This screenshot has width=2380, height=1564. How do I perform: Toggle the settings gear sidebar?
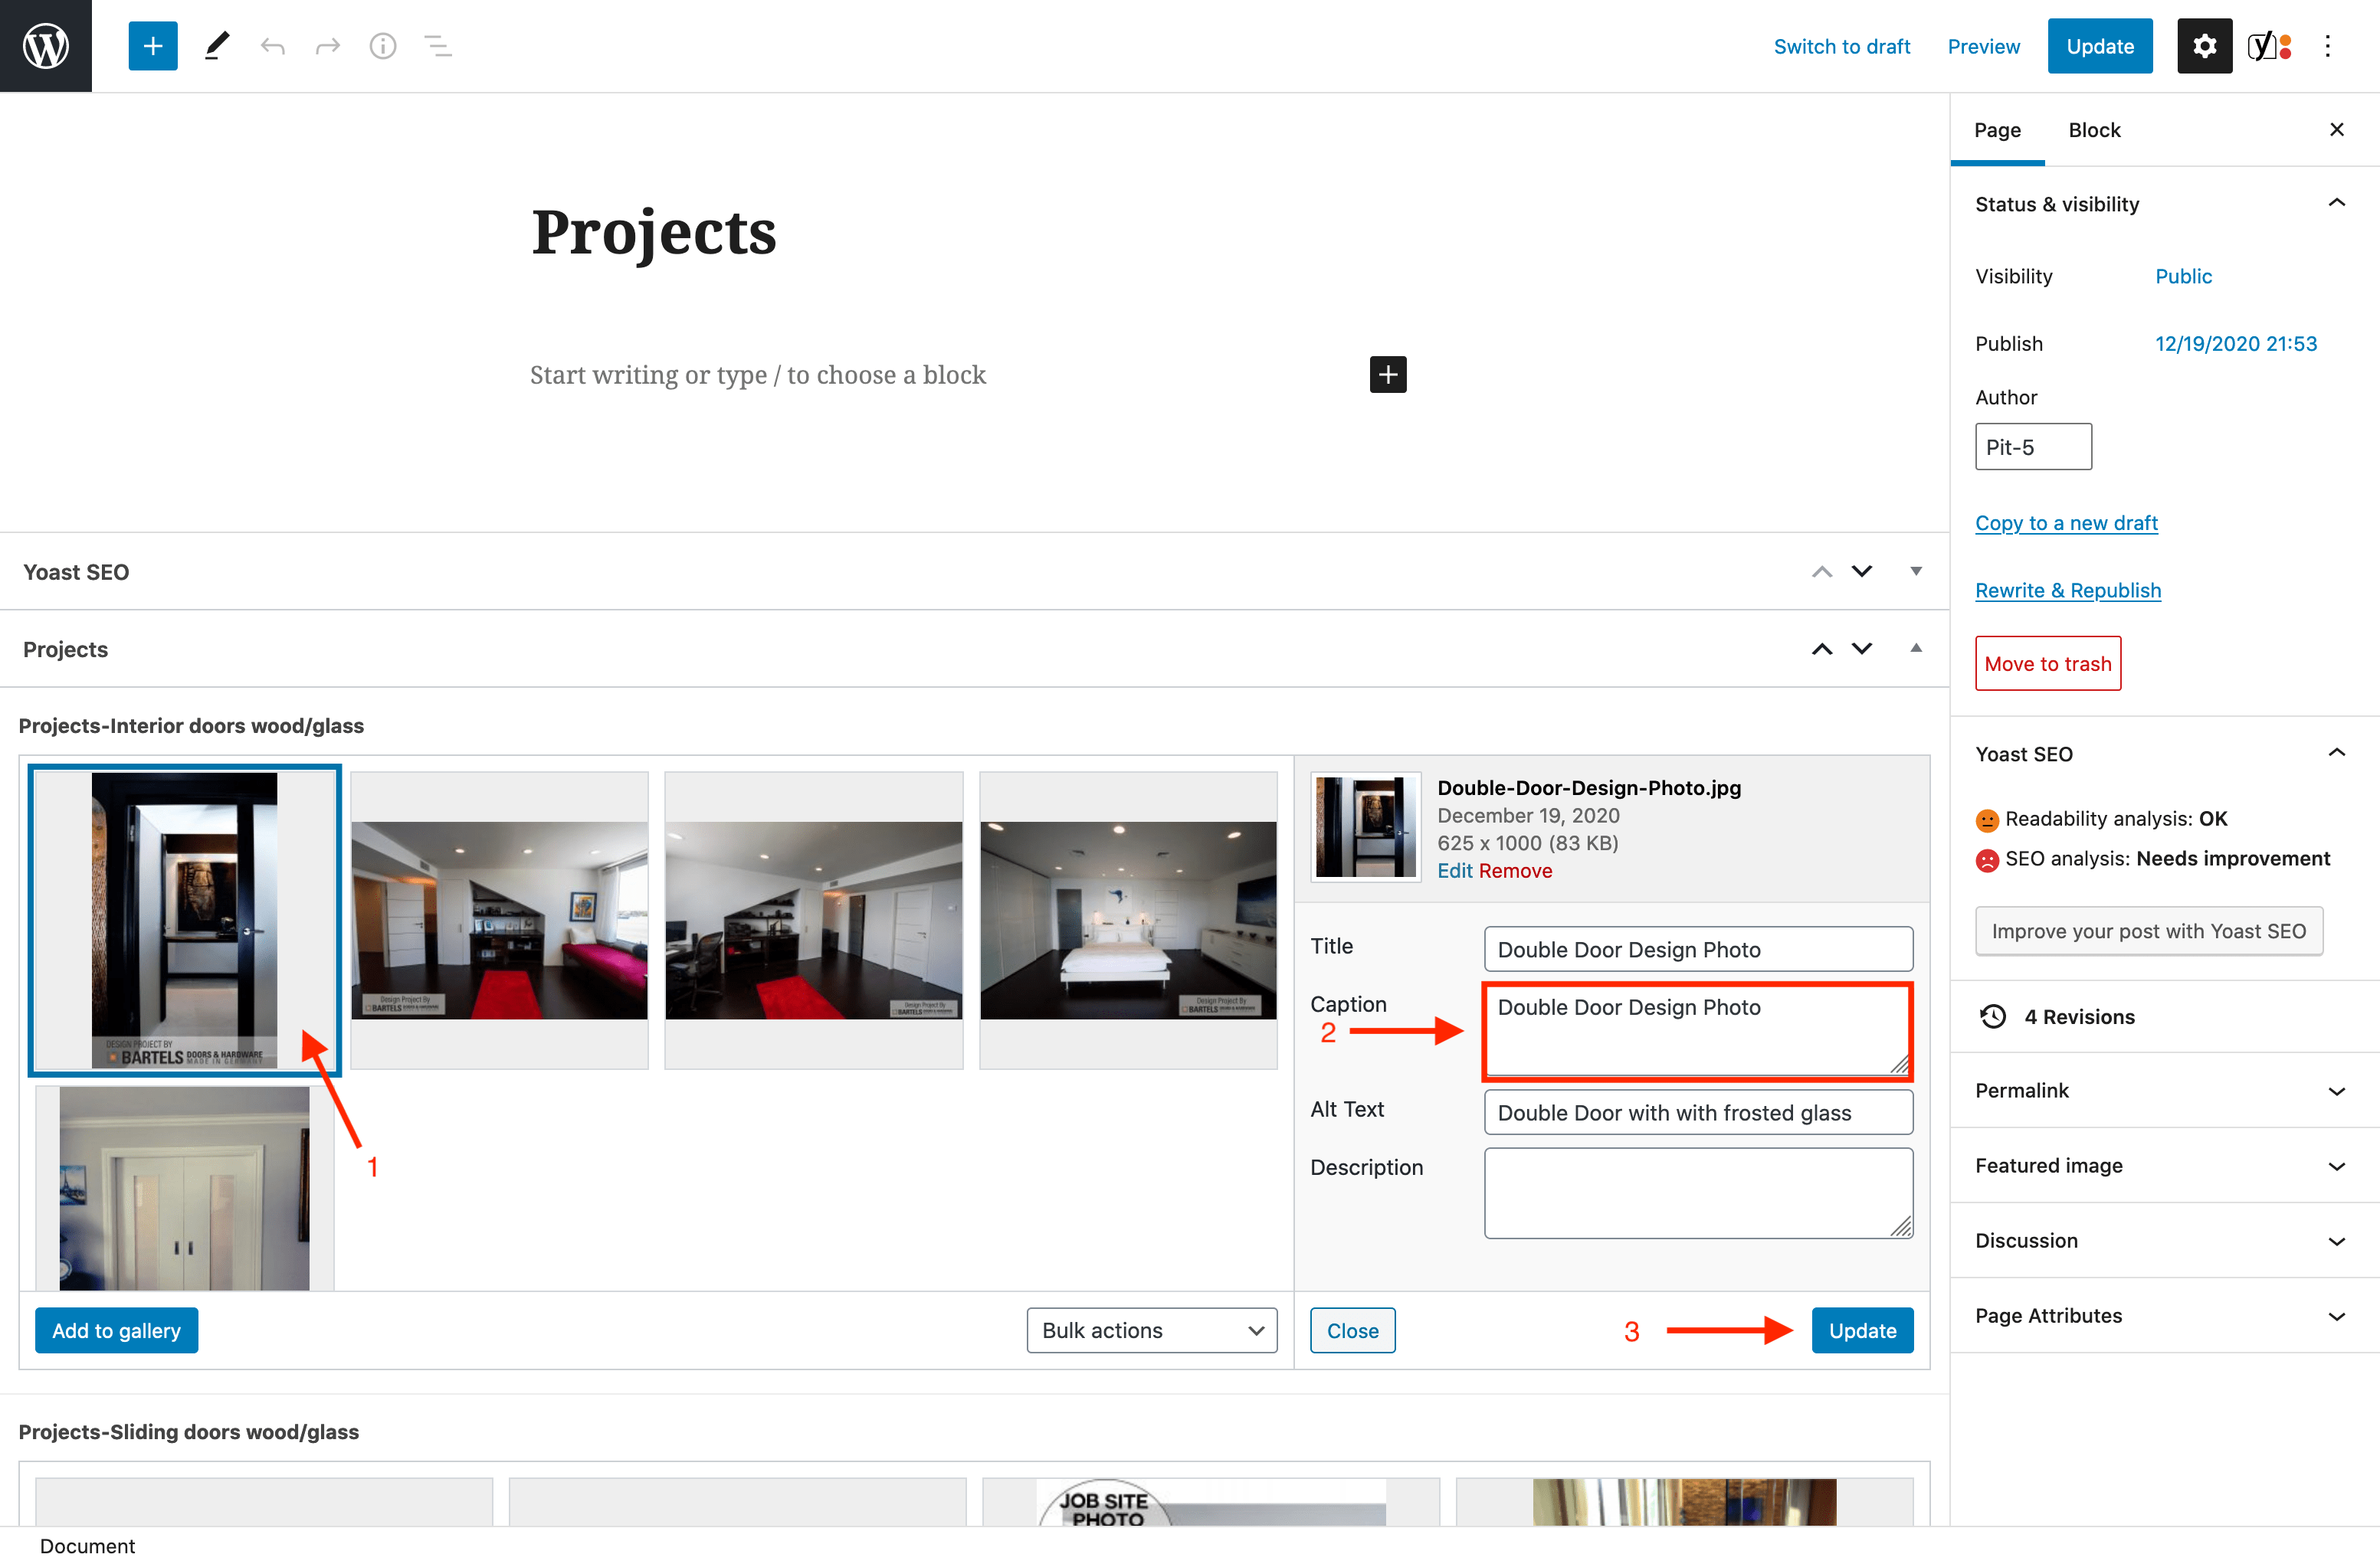2204,46
